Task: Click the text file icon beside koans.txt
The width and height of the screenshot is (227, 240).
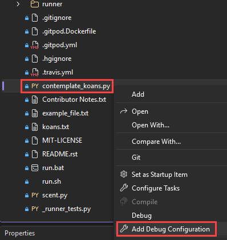Action: click(x=35, y=127)
